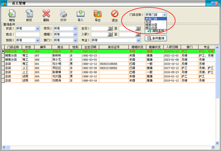This screenshot has width=221, height=151.
Task: Expand the 性别 dropdown
Action: 37,40
